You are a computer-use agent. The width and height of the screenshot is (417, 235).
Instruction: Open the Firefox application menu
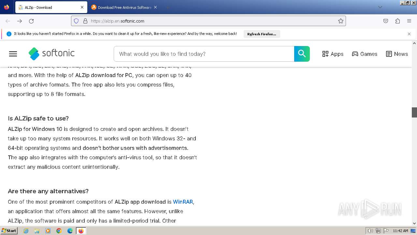pyautogui.click(x=409, y=21)
